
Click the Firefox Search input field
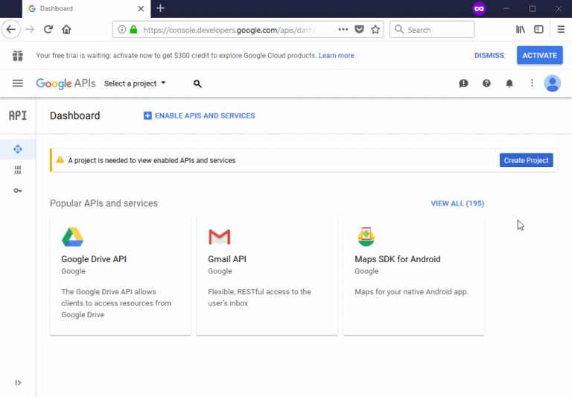[x=432, y=30]
